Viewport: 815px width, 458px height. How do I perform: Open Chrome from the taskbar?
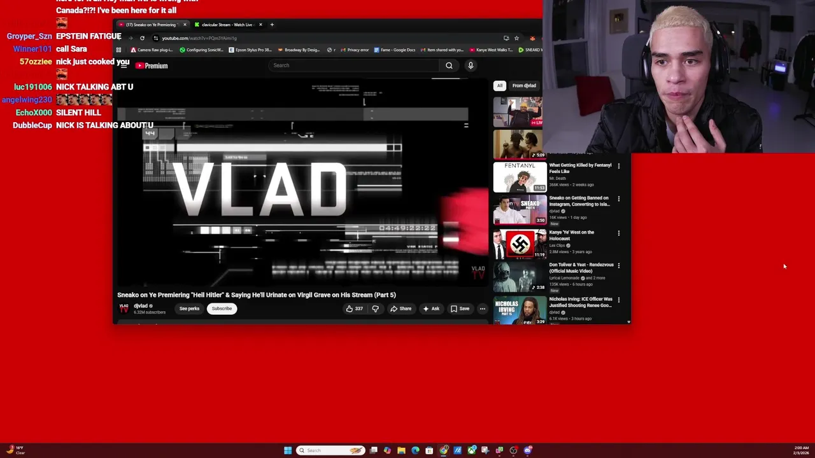tap(444, 450)
